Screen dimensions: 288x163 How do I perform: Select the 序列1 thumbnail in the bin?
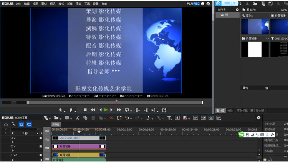255,26
